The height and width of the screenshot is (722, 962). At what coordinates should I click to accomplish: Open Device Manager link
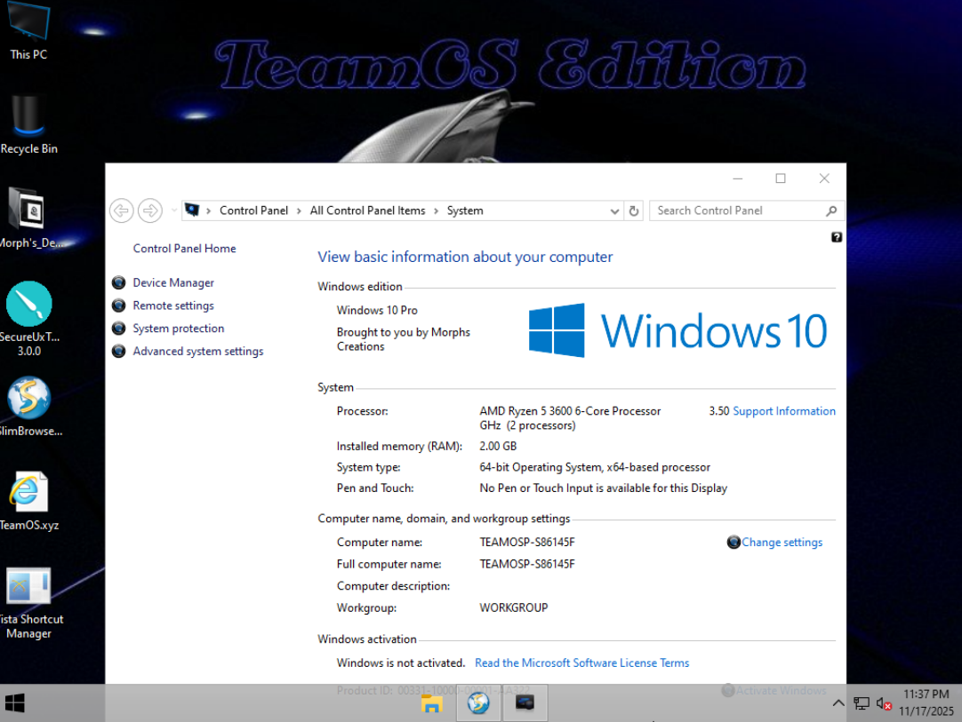[x=173, y=282]
